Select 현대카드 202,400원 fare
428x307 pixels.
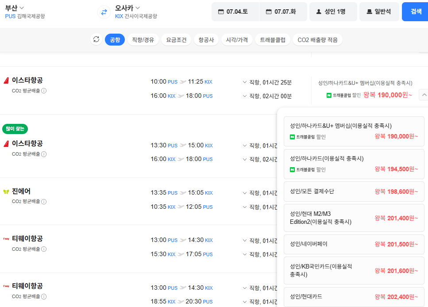tap(354, 297)
